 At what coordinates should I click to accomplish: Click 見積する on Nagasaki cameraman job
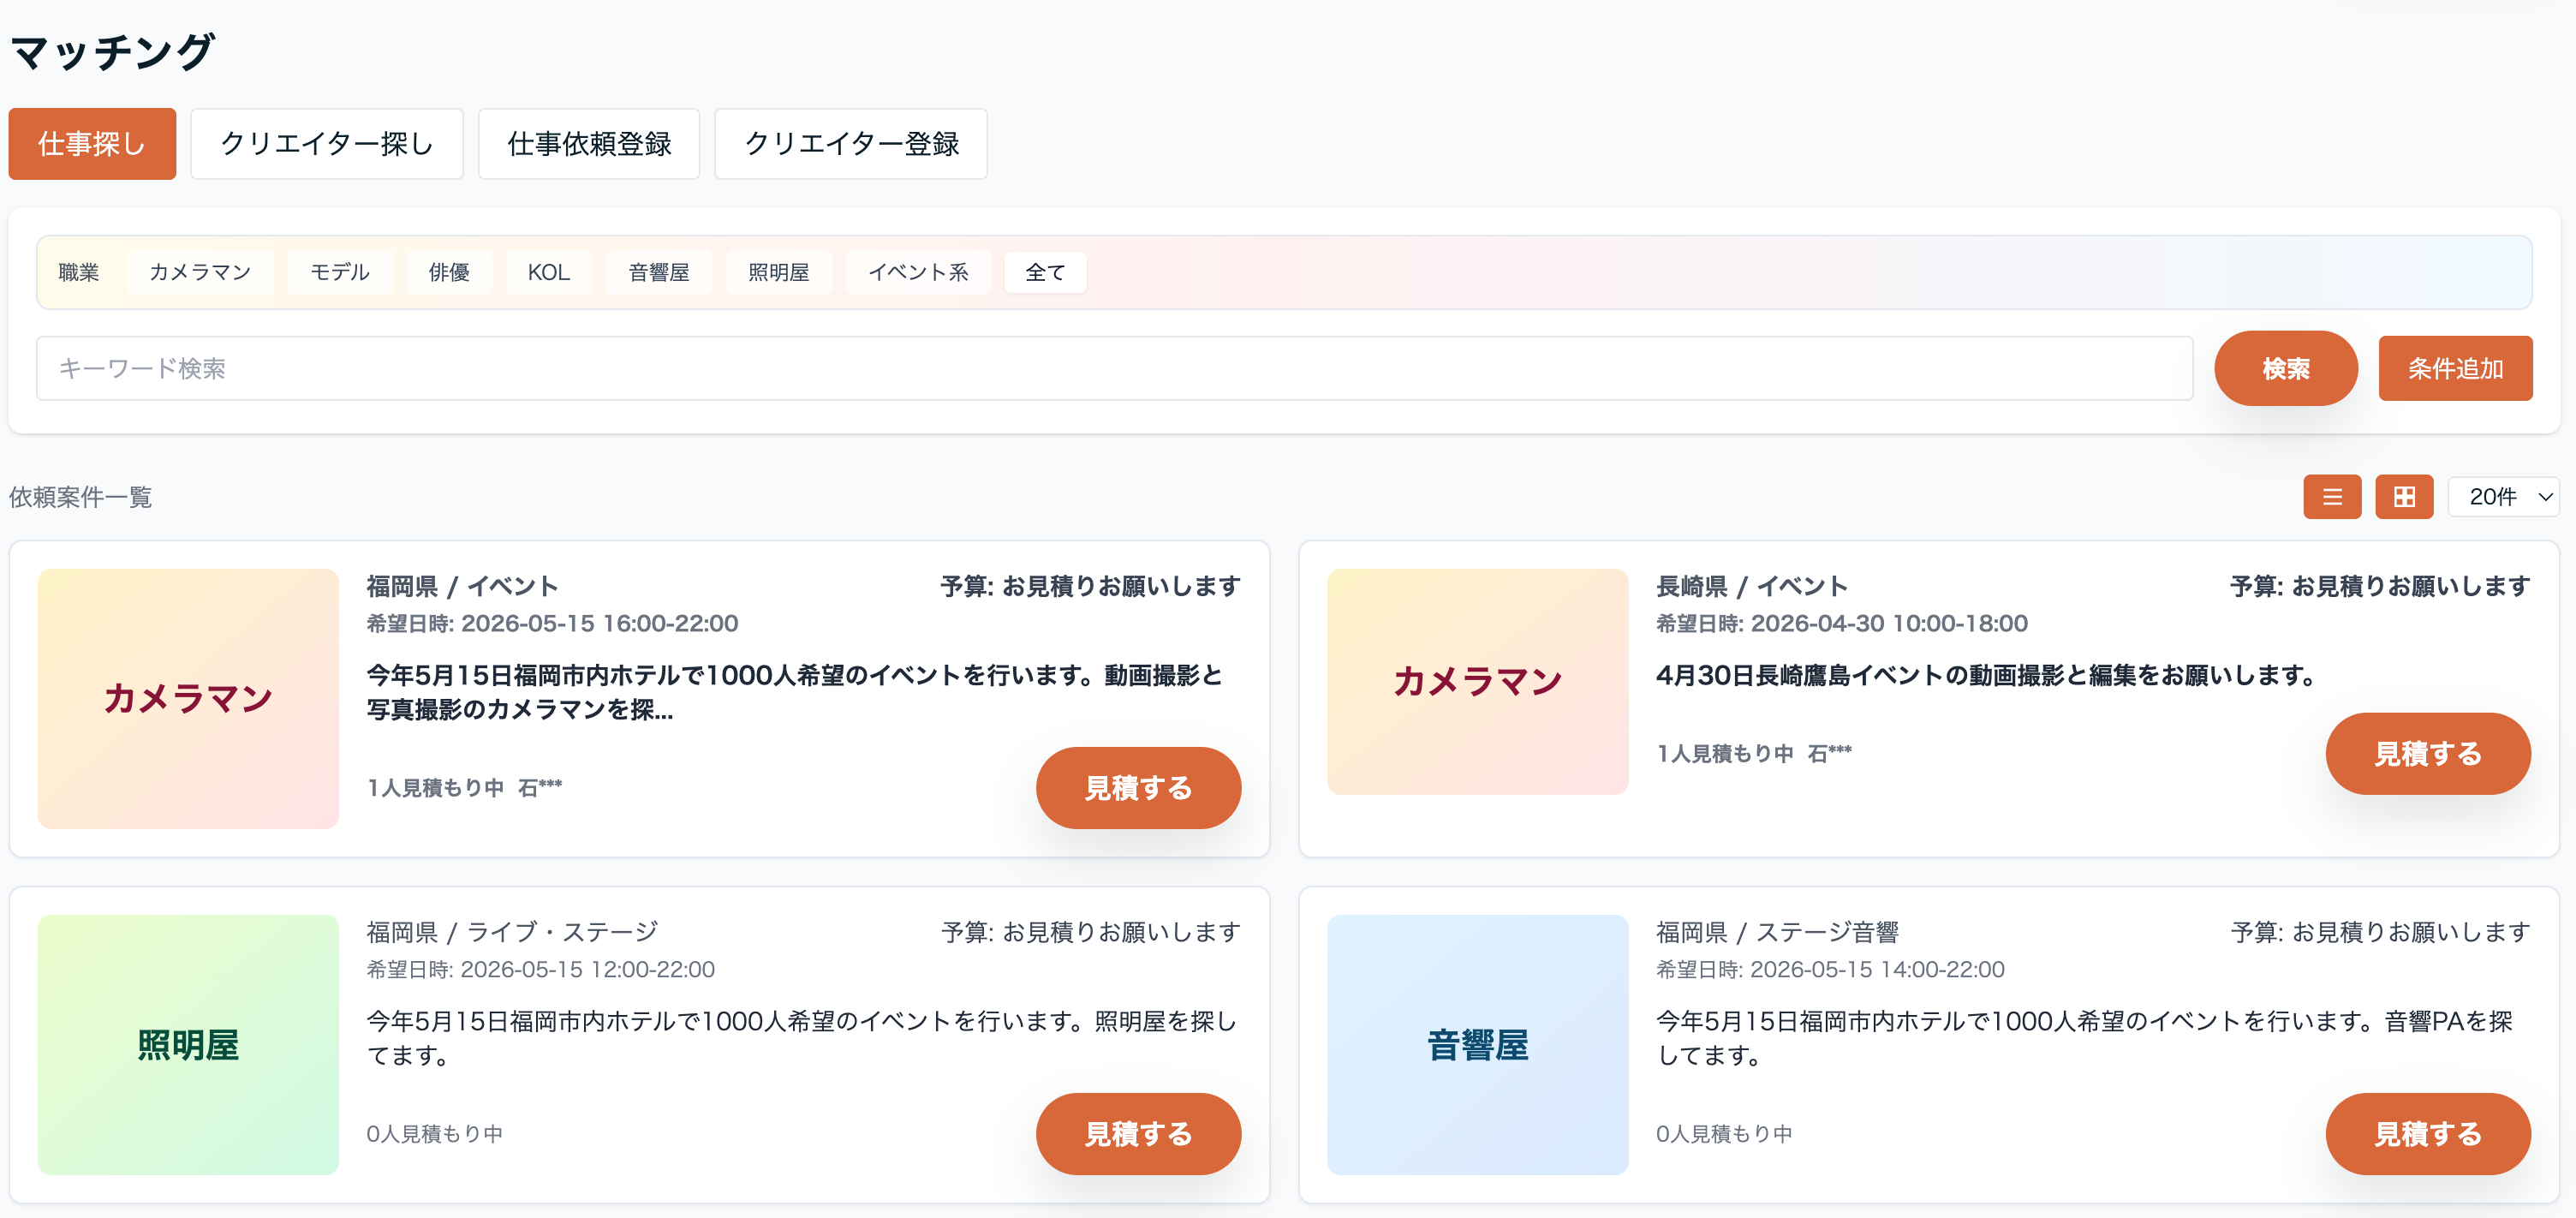click(2427, 753)
